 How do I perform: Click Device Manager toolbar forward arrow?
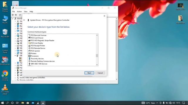[16, 15]
